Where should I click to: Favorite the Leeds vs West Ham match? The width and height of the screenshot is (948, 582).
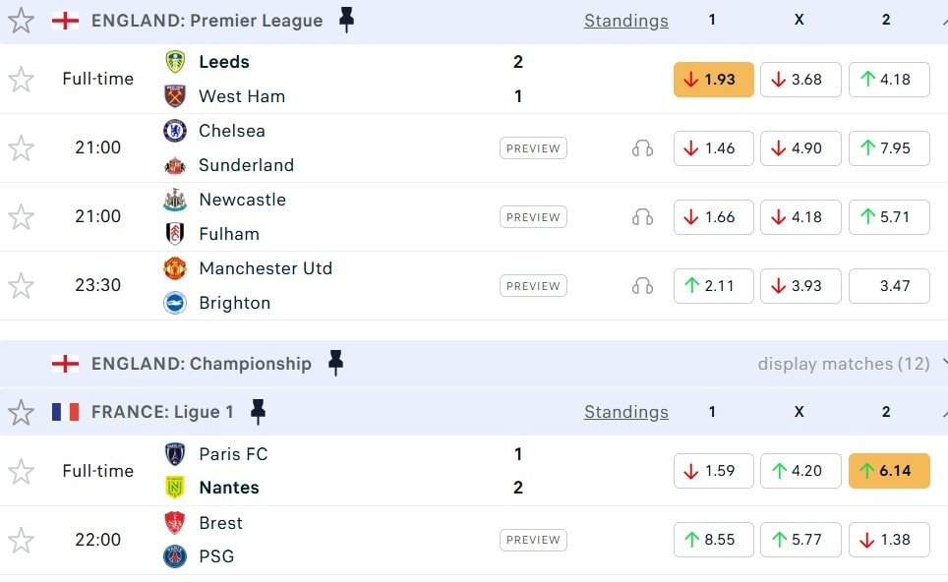coord(21,80)
